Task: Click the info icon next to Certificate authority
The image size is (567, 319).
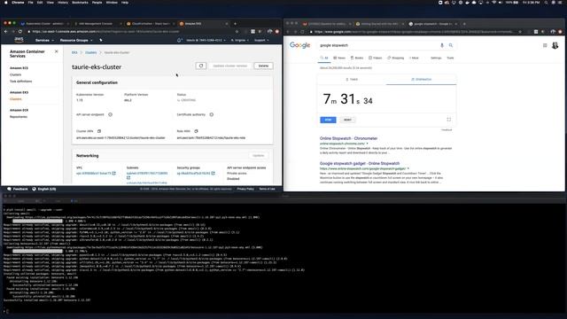Action: pyautogui.click(x=212, y=114)
